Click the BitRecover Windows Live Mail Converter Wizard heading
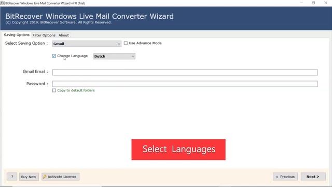332x187 pixels. click(89, 16)
